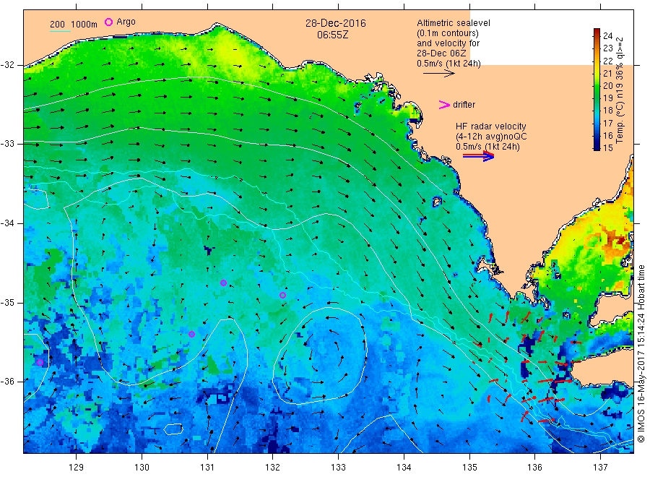Click the '06:55Z' time label
The width and height of the screenshot is (650, 477).
coord(333,35)
